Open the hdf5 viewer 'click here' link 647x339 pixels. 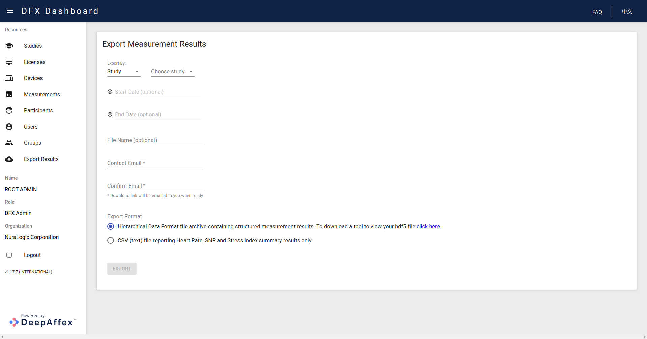pos(429,226)
